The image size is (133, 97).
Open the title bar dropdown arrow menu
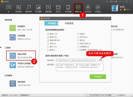pyautogui.click(x=120, y=2)
